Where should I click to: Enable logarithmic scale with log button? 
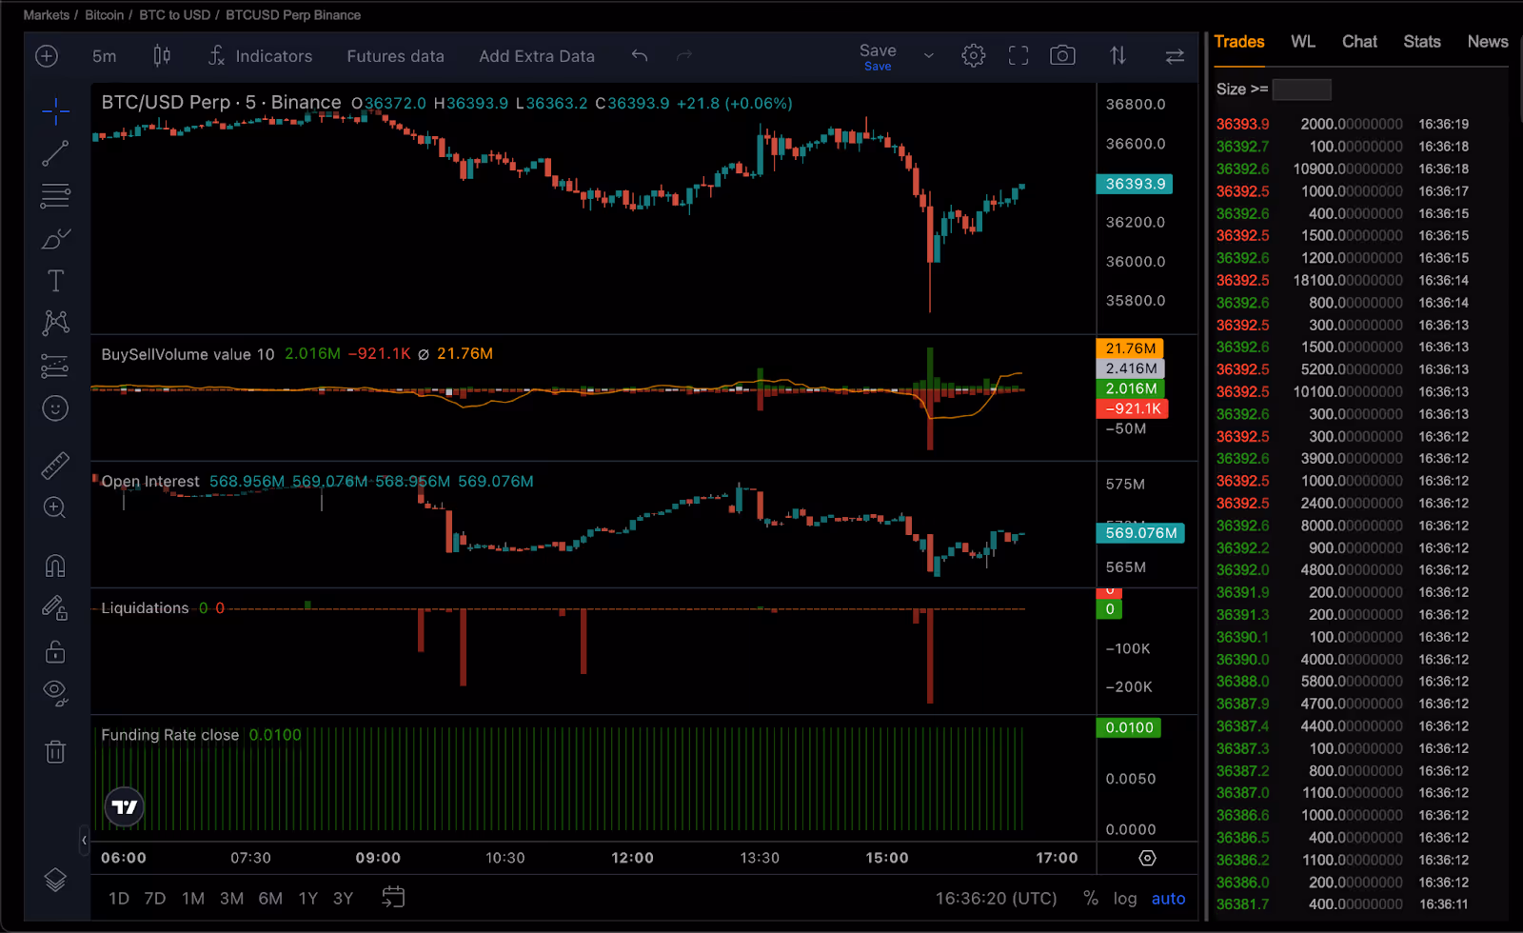1125,898
